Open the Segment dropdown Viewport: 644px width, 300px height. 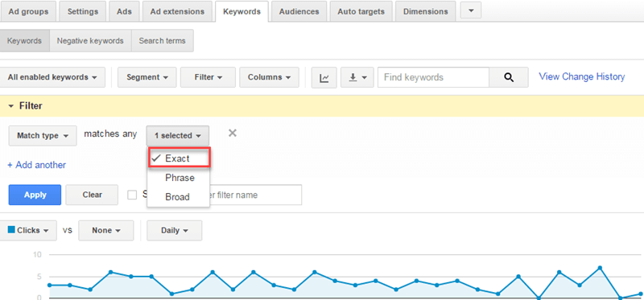(x=147, y=77)
